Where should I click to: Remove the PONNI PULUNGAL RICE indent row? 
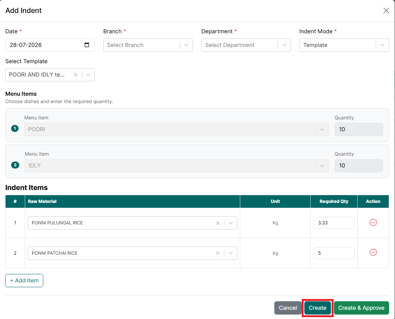pos(373,223)
